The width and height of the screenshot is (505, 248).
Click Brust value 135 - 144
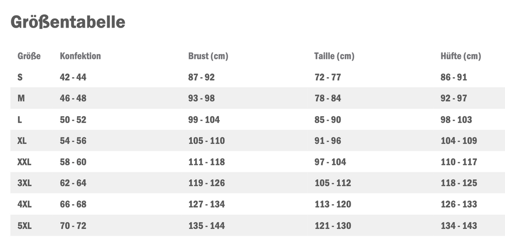coord(207,225)
